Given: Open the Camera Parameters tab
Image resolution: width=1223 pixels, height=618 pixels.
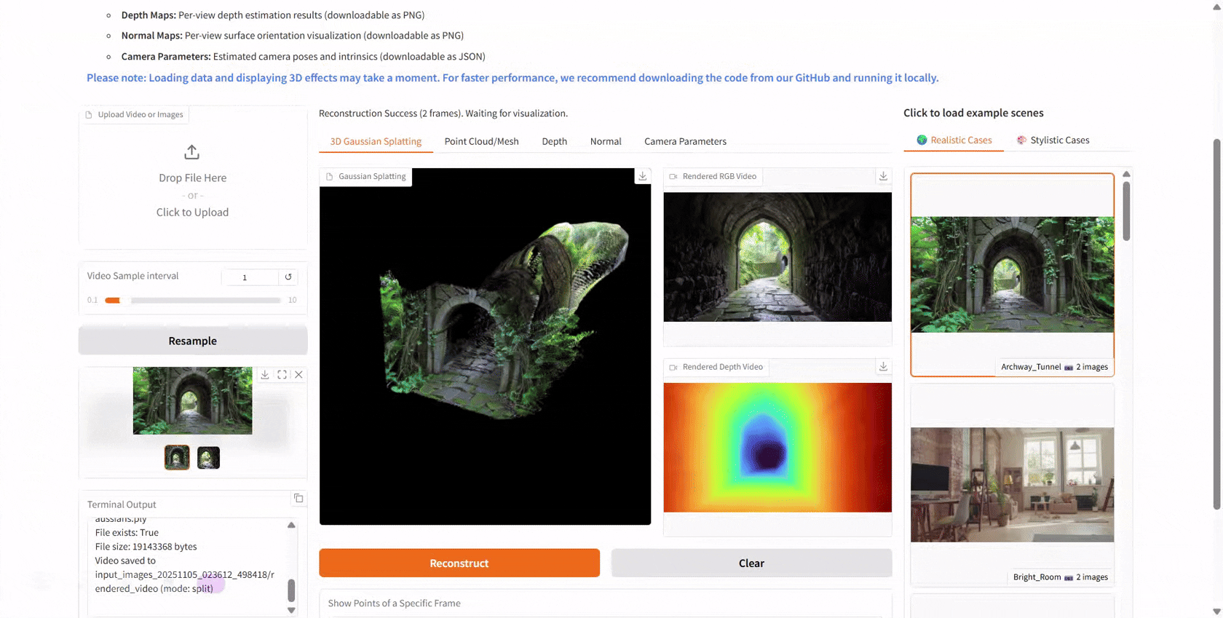Looking at the screenshot, I should tap(685, 141).
